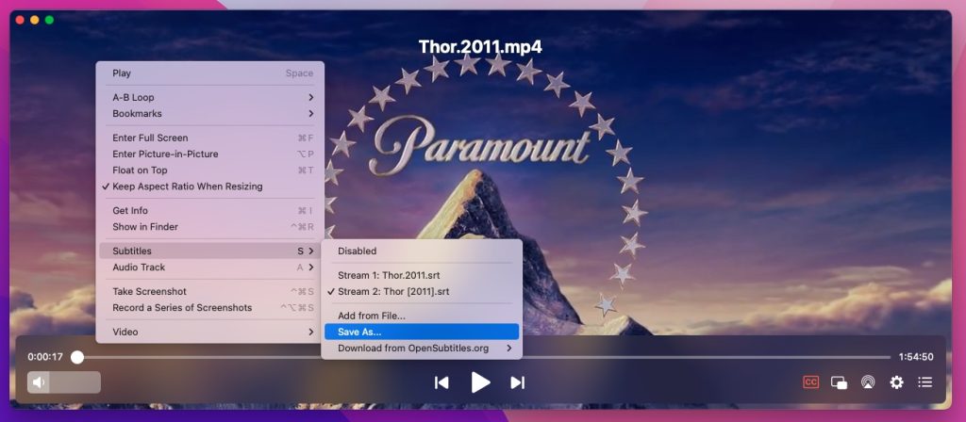Minimize the window with yellow button
This screenshot has height=422, width=966.
(35, 21)
